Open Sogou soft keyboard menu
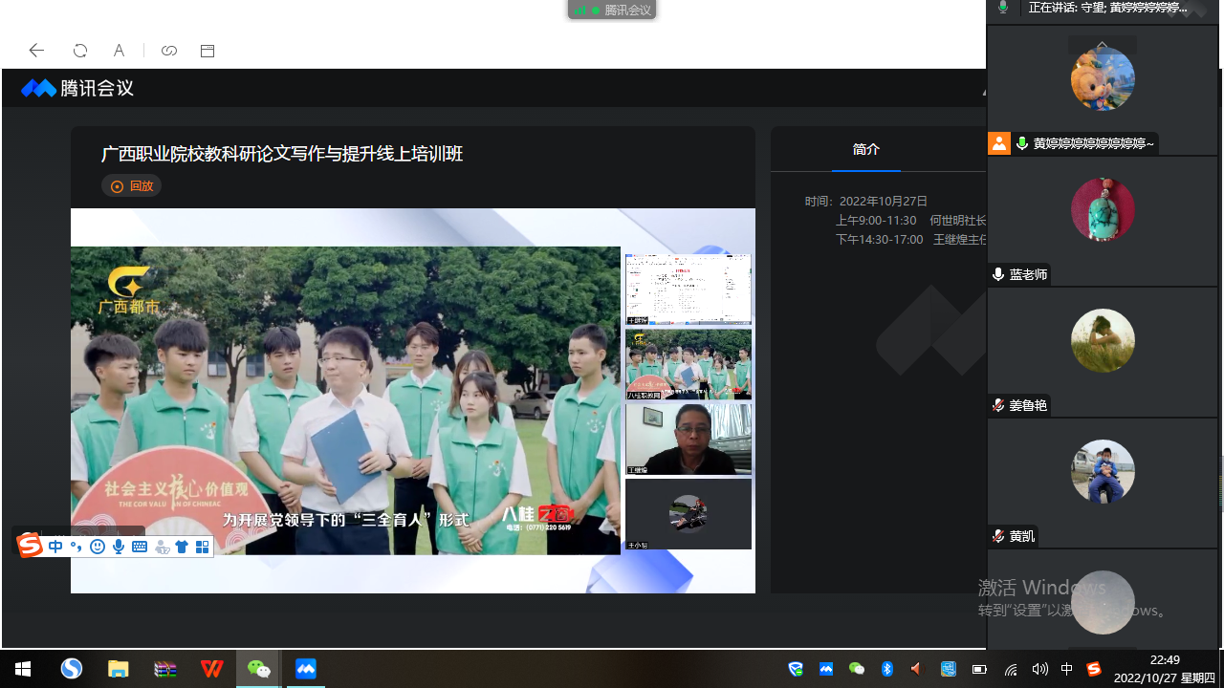Screen dimensions: 1224x688 pos(140,547)
